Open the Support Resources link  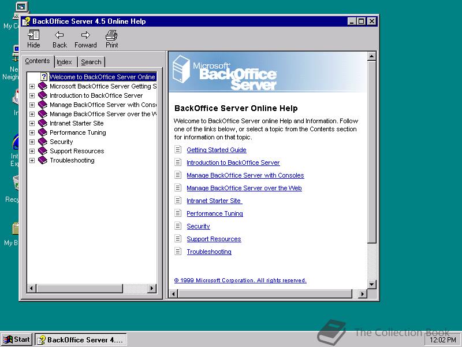tap(214, 239)
